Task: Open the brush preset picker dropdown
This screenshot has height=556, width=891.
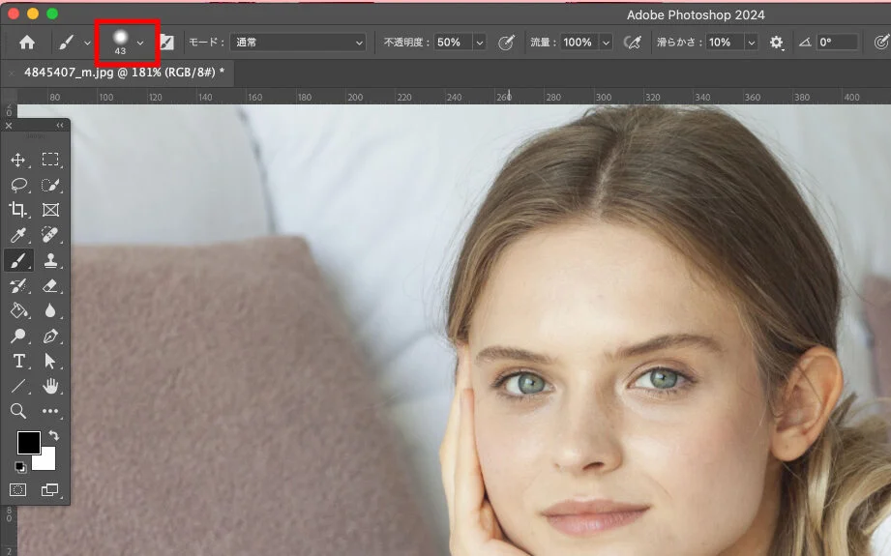Action: pos(140,43)
